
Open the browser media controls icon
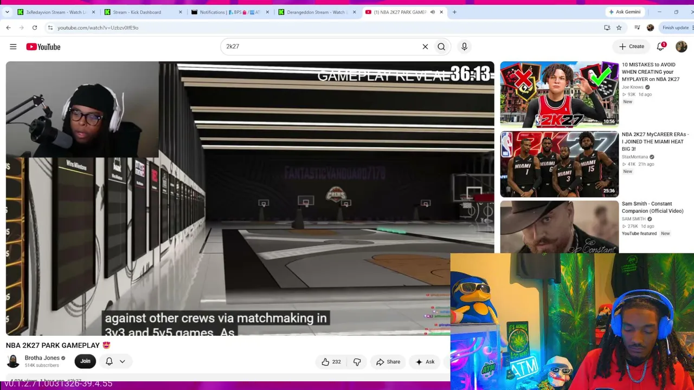tap(637, 28)
